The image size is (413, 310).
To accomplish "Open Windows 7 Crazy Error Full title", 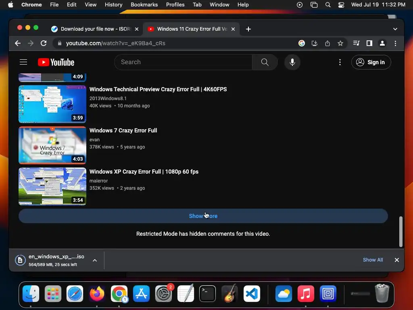I will [123, 130].
